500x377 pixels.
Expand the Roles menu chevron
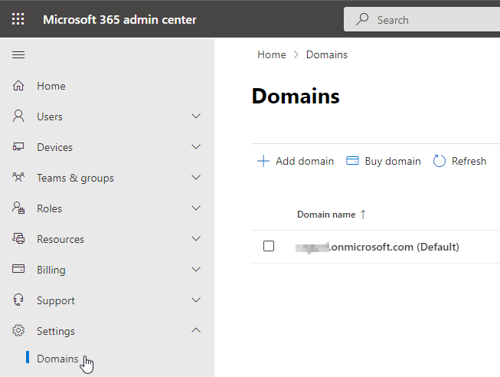[196, 208]
